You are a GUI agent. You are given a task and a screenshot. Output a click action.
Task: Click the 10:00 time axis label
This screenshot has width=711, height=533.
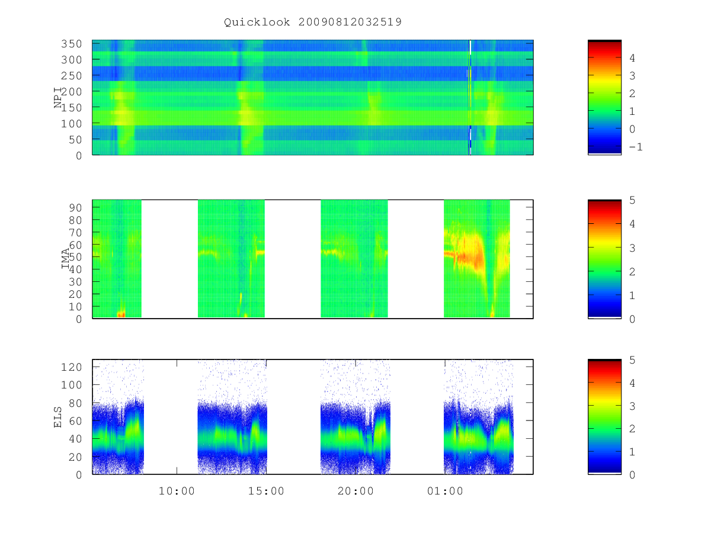[177, 491]
